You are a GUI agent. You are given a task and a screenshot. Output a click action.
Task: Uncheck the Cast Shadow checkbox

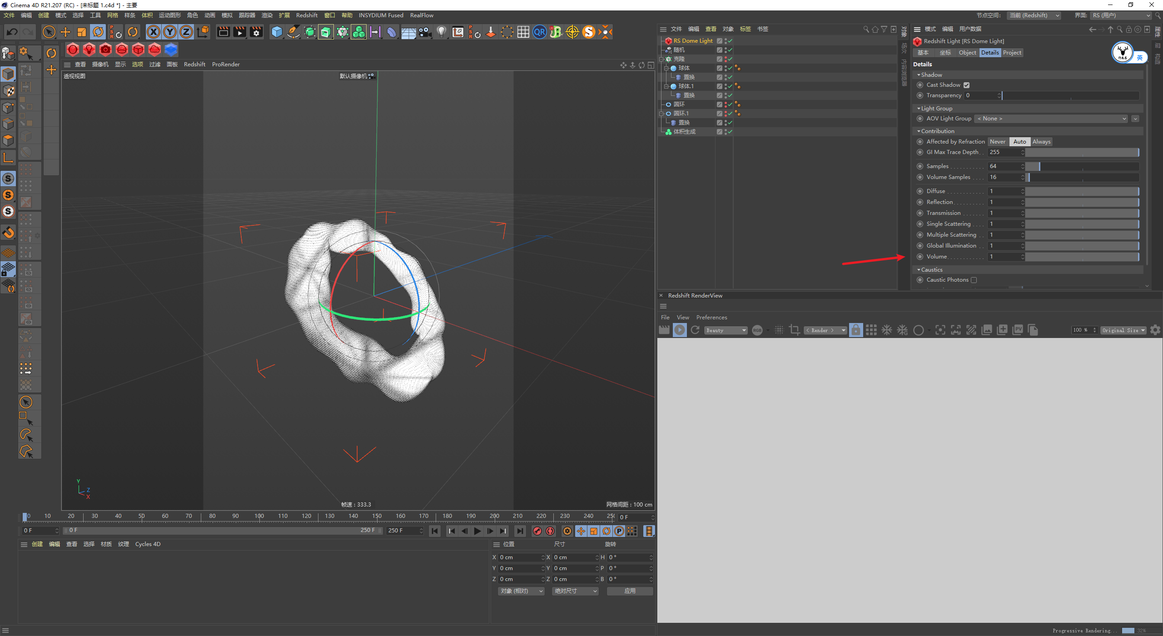(967, 85)
